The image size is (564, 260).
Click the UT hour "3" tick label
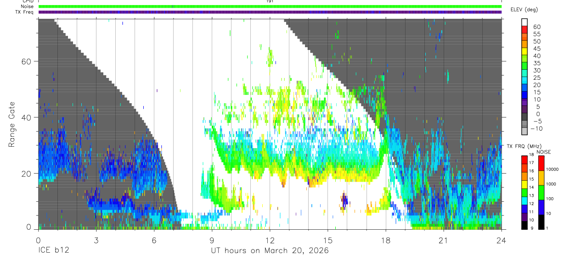[x=96, y=240]
